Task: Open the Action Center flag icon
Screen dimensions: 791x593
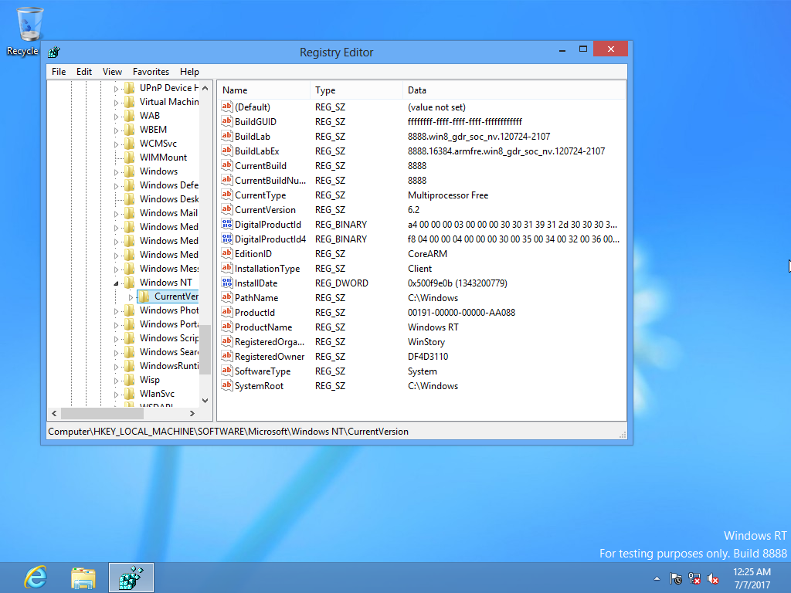Action: 676,578
